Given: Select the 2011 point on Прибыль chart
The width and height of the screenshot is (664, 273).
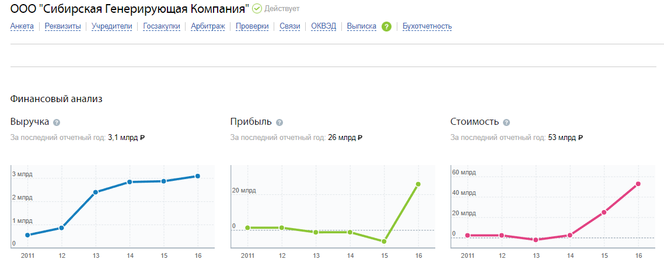Looking at the screenshot, I should point(248,228).
